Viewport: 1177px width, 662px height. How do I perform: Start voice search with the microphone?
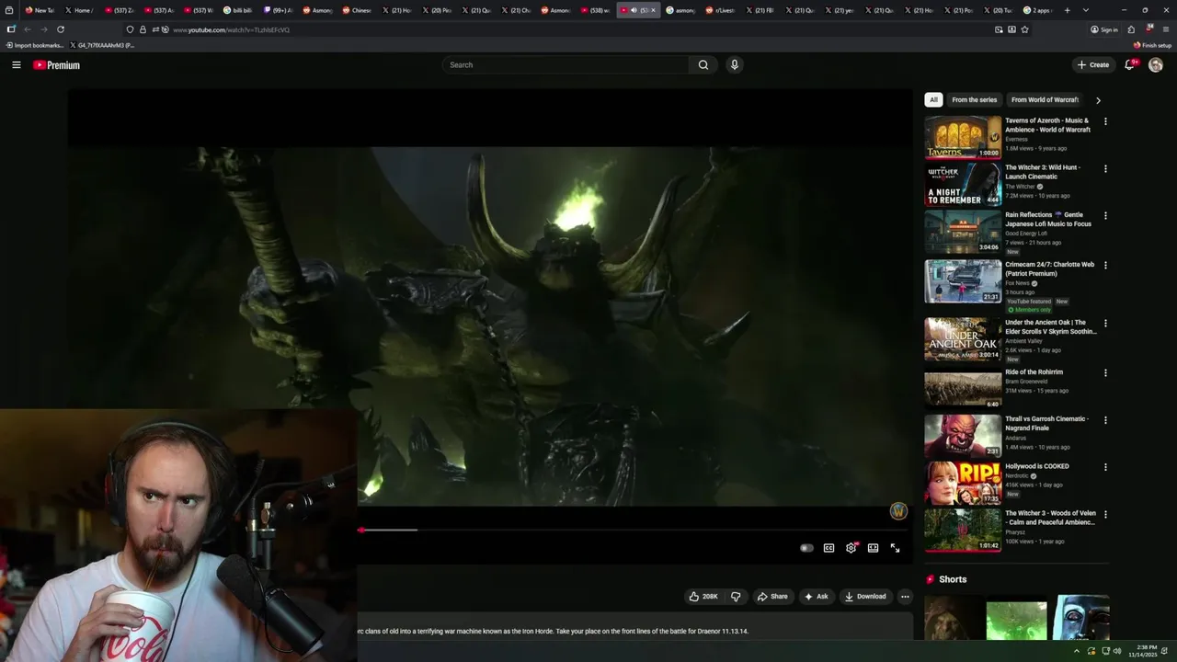734,64
